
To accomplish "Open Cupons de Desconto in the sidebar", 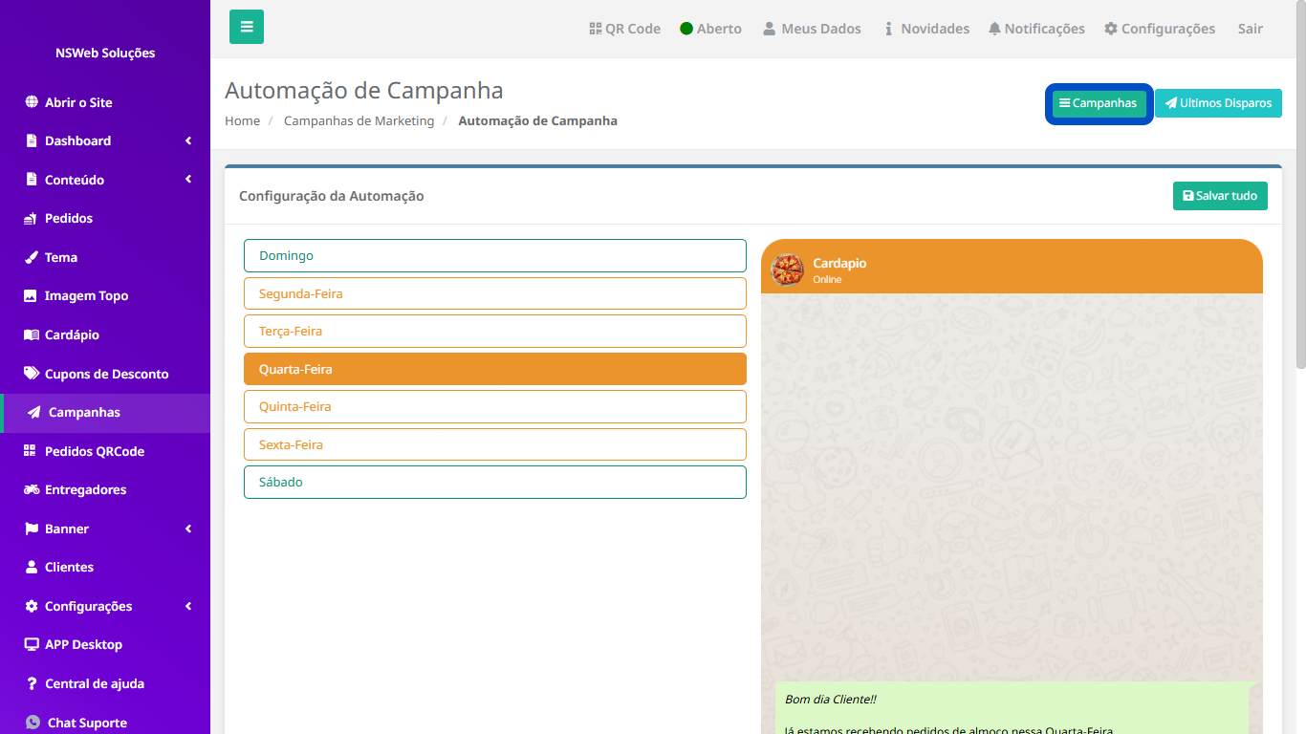I will 105,374.
